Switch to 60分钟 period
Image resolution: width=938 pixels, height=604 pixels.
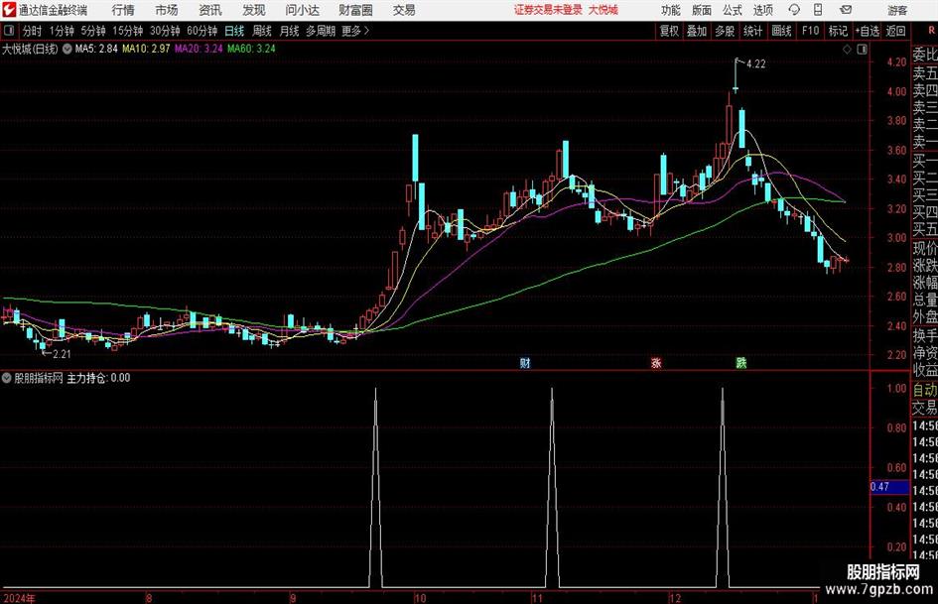tap(201, 31)
